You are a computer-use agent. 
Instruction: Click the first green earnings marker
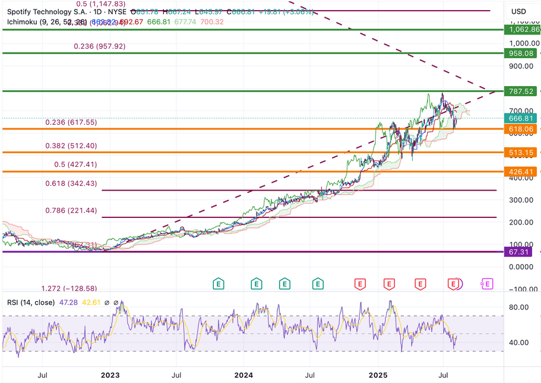[219, 284]
